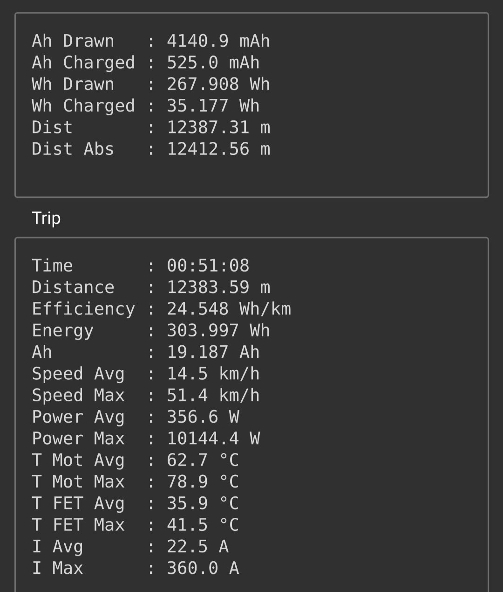Tap the 19.187 Ah trip value
503x592 pixels.
[213, 352]
